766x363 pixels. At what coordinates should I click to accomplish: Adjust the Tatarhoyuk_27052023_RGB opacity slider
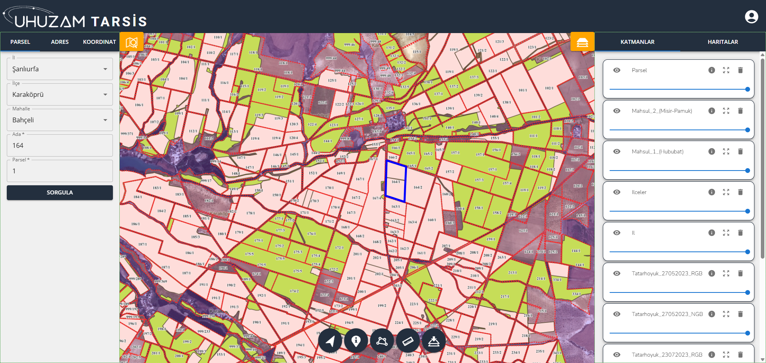(679, 292)
